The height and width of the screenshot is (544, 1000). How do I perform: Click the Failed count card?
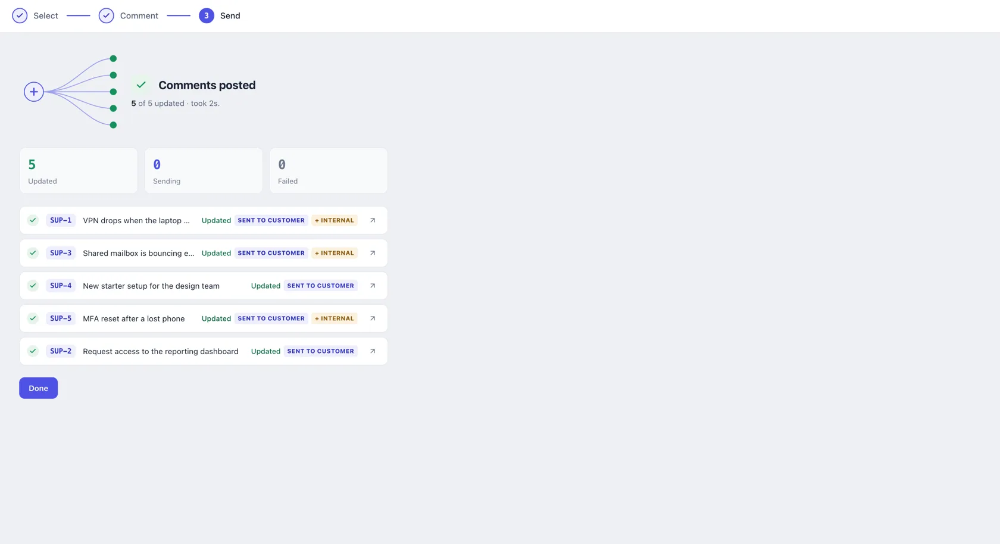(x=329, y=171)
